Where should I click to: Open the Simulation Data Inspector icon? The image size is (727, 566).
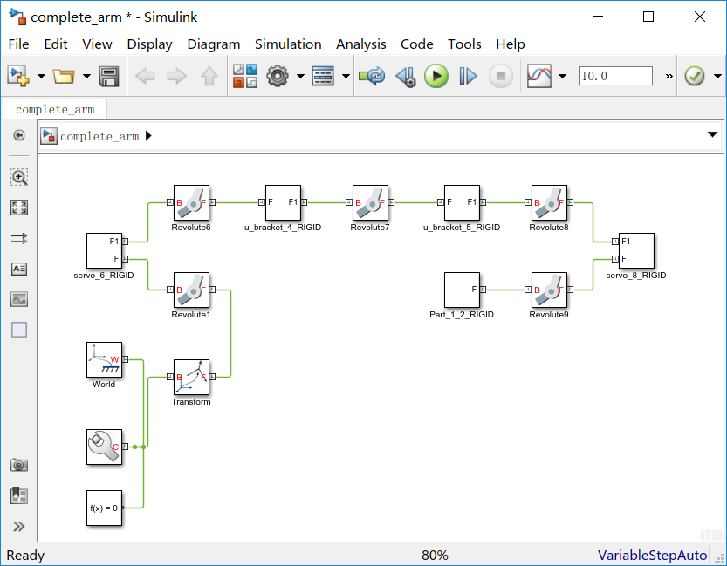pyautogui.click(x=539, y=76)
